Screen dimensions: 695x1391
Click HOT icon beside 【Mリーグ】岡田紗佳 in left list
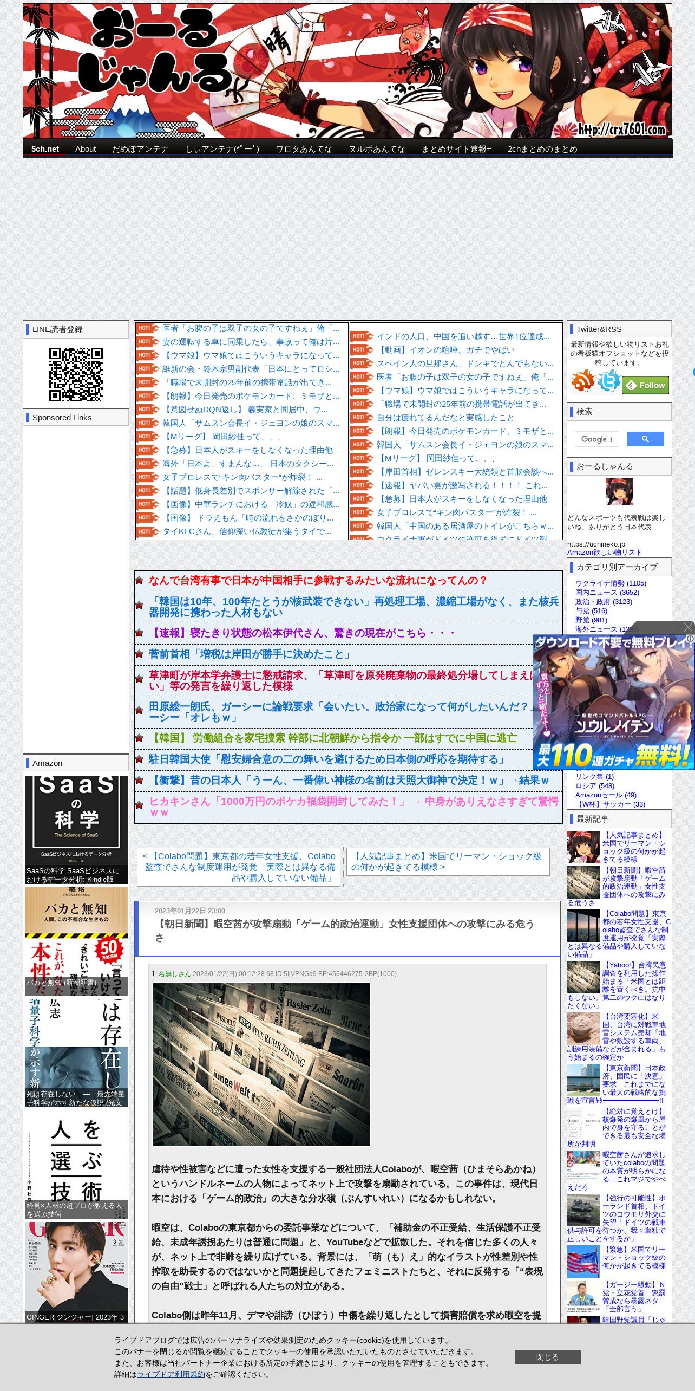tap(147, 437)
